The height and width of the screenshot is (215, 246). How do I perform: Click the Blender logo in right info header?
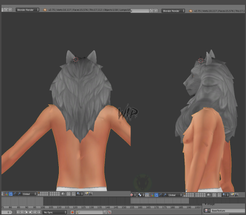190,11
